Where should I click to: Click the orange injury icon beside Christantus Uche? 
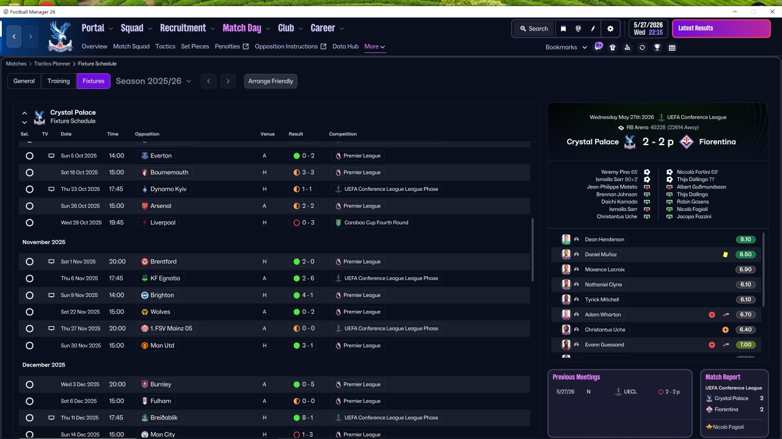[x=725, y=330]
